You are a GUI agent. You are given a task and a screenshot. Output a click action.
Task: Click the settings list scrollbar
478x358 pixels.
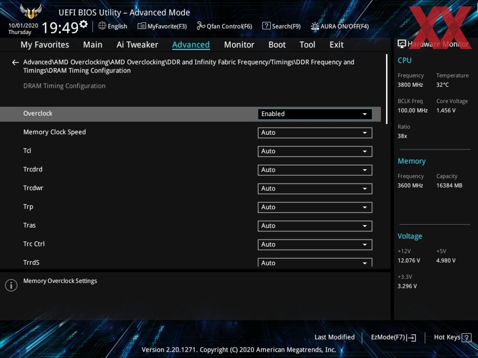pos(387,89)
